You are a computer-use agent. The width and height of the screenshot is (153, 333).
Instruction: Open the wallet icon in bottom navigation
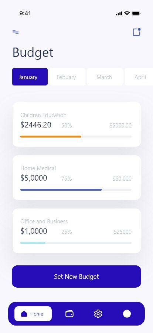tap(69, 314)
